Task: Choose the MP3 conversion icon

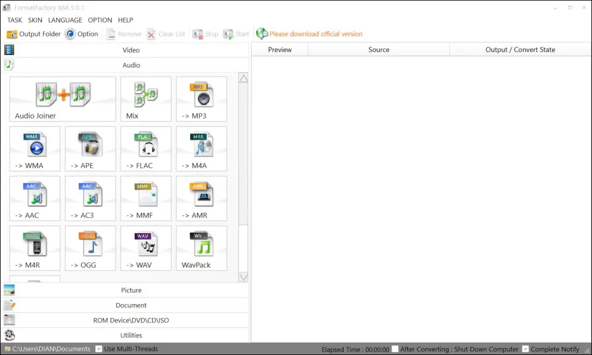Action: [x=201, y=99]
